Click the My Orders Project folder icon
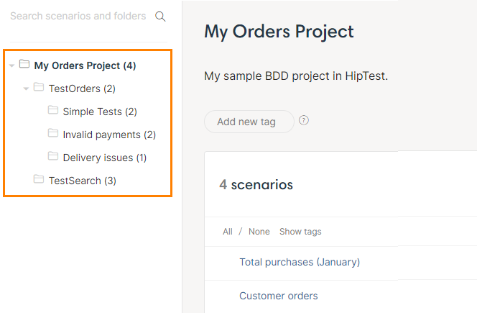477x313 pixels. (24, 65)
